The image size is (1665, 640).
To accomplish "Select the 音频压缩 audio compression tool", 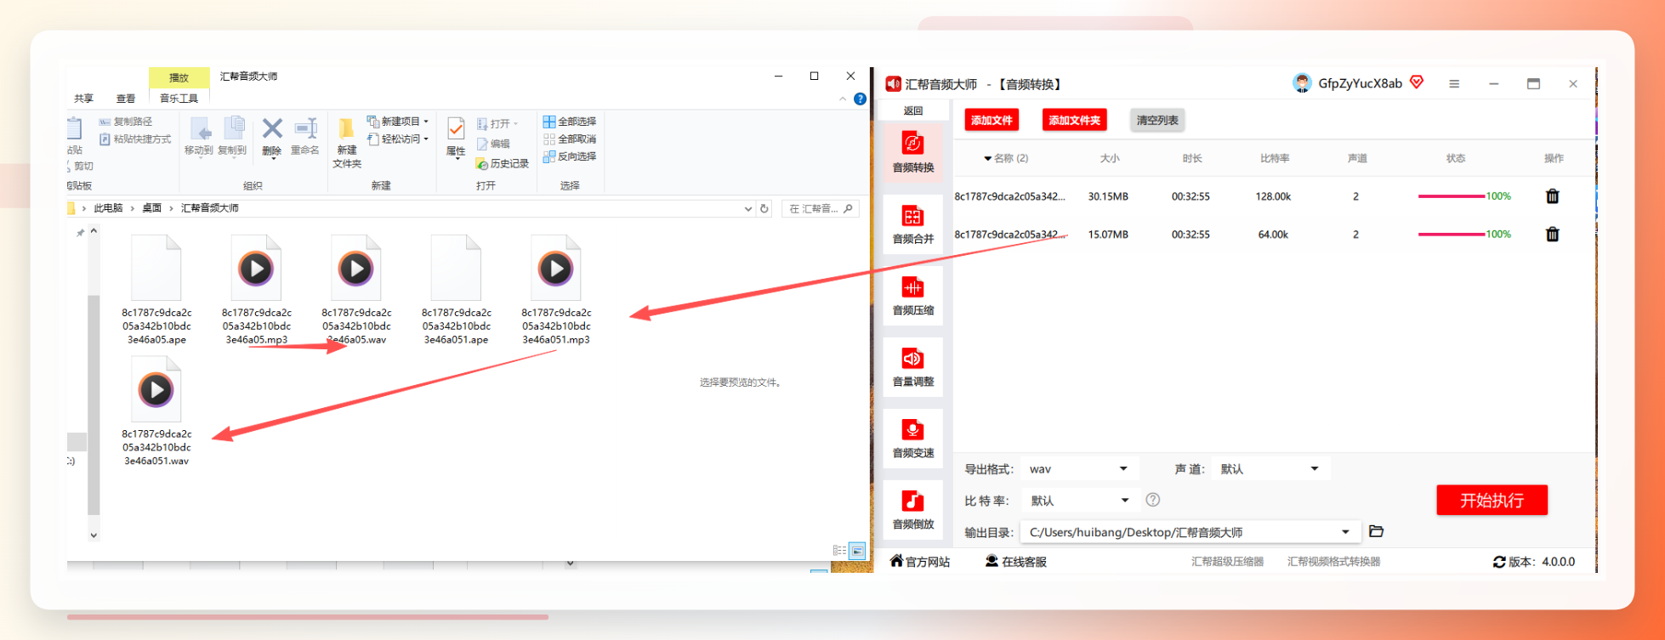I will 913,295.
